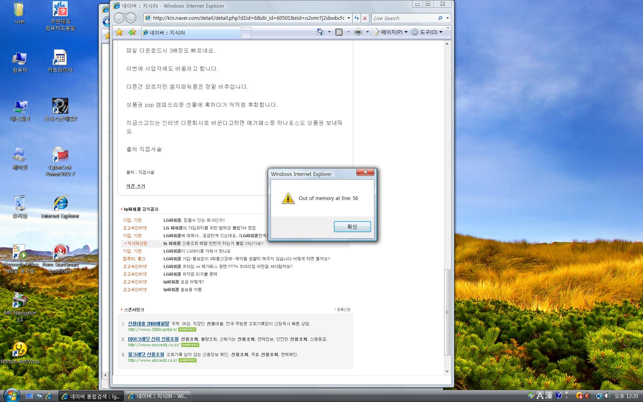Click the vertical scrollbar thumb
Viewport: 643px width, 402px height.
(447, 312)
